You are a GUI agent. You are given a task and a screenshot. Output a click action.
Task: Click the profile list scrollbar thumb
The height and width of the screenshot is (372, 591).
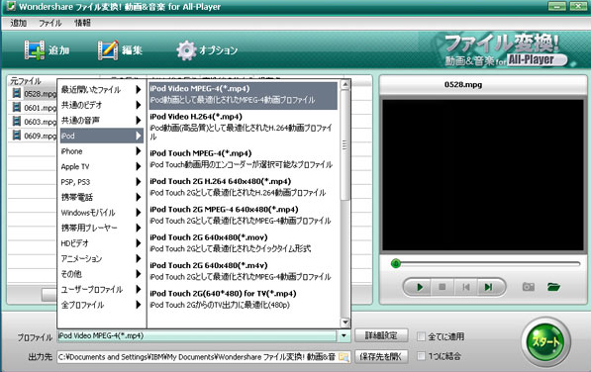point(345,145)
